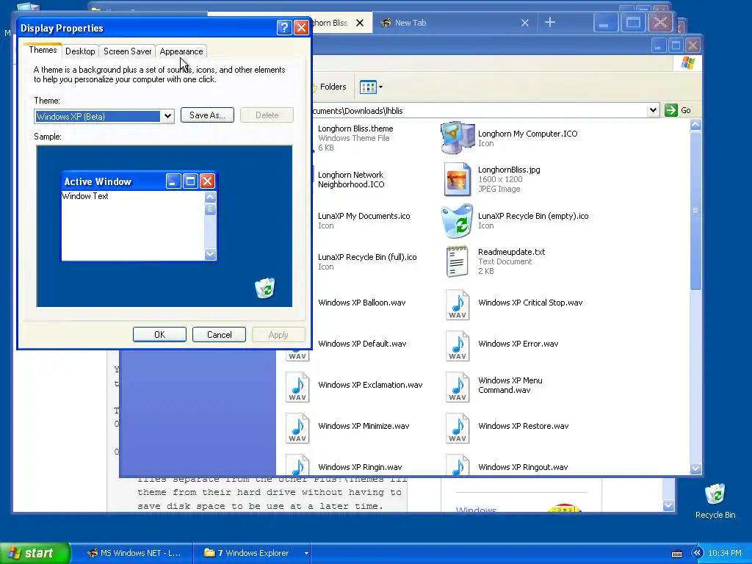Select Windows XP Error.wav icon
This screenshot has height=564, width=752.
pyautogui.click(x=457, y=346)
